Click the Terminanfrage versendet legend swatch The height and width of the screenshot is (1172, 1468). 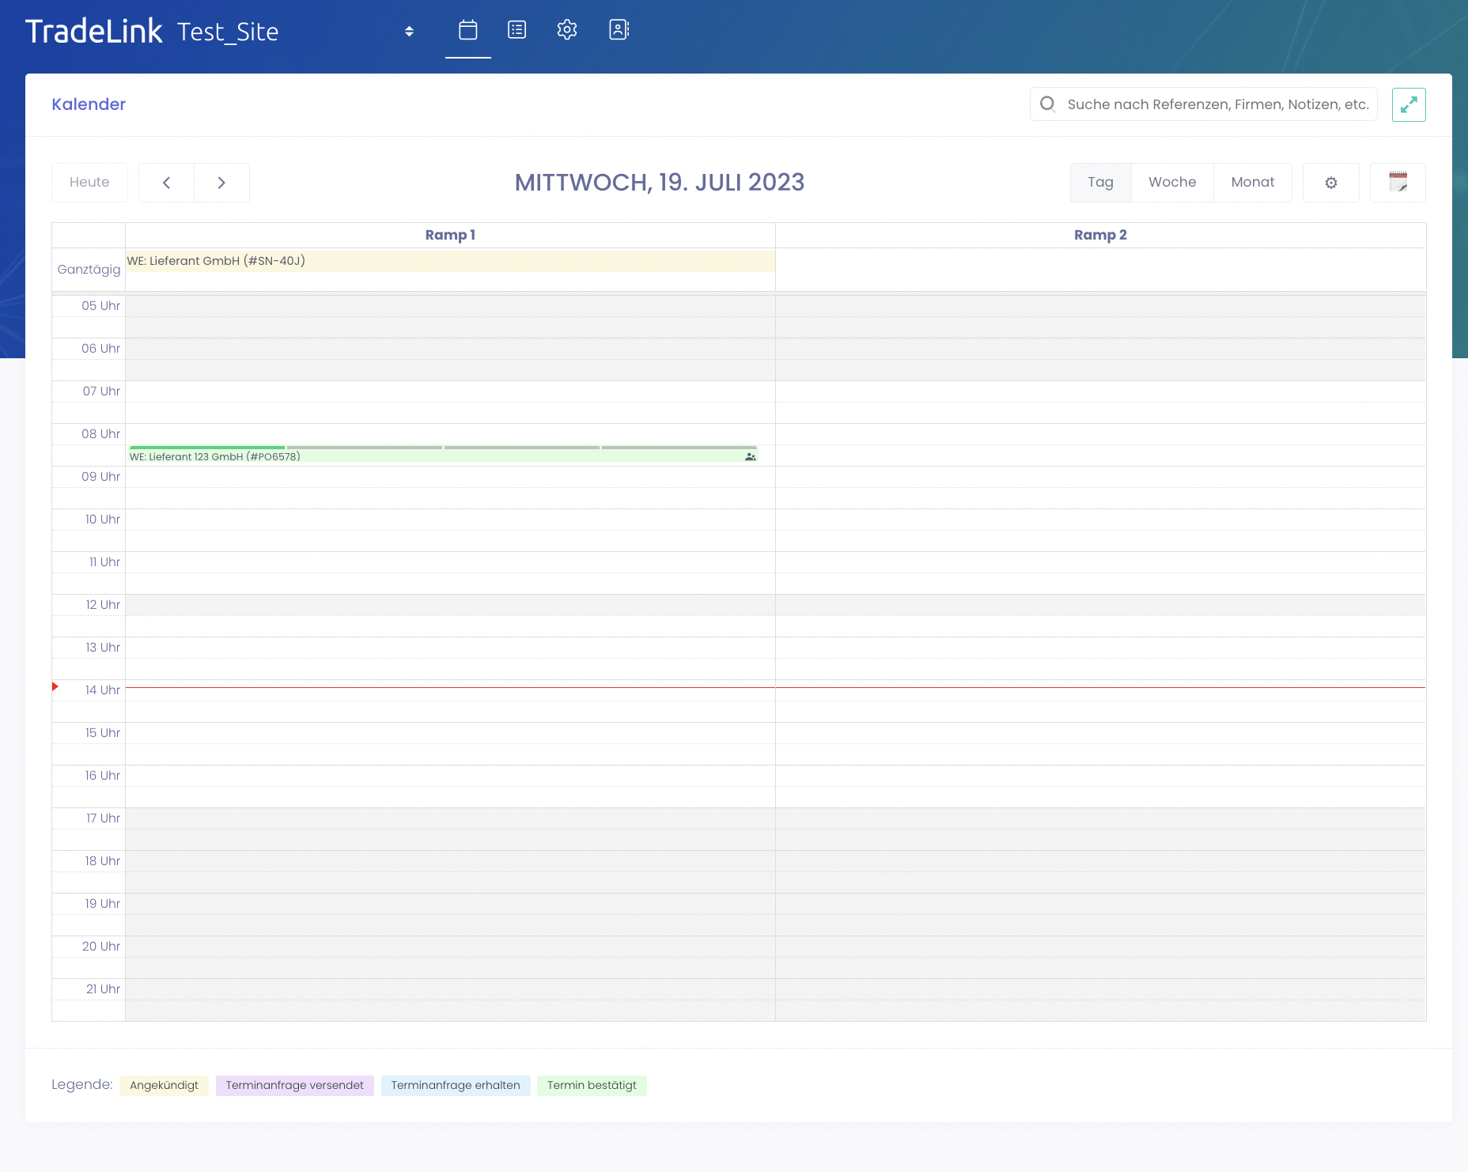click(x=294, y=1085)
